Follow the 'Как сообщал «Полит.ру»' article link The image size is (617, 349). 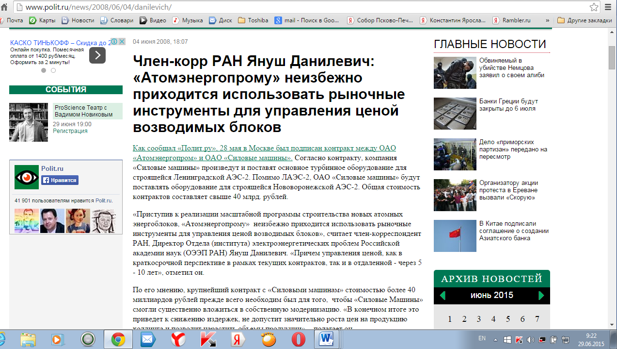(x=264, y=153)
